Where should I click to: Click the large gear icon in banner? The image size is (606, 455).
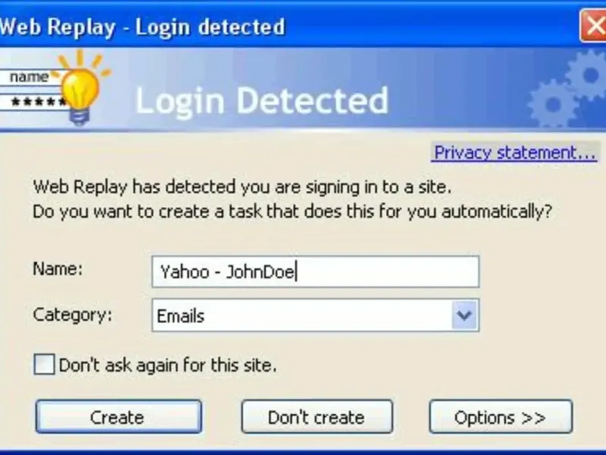pos(586,76)
